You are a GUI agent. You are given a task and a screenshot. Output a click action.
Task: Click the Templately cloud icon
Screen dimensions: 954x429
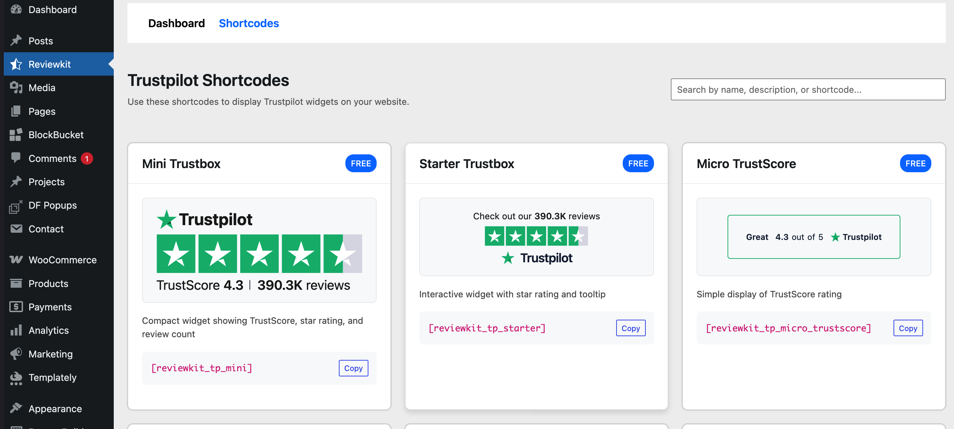16,377
